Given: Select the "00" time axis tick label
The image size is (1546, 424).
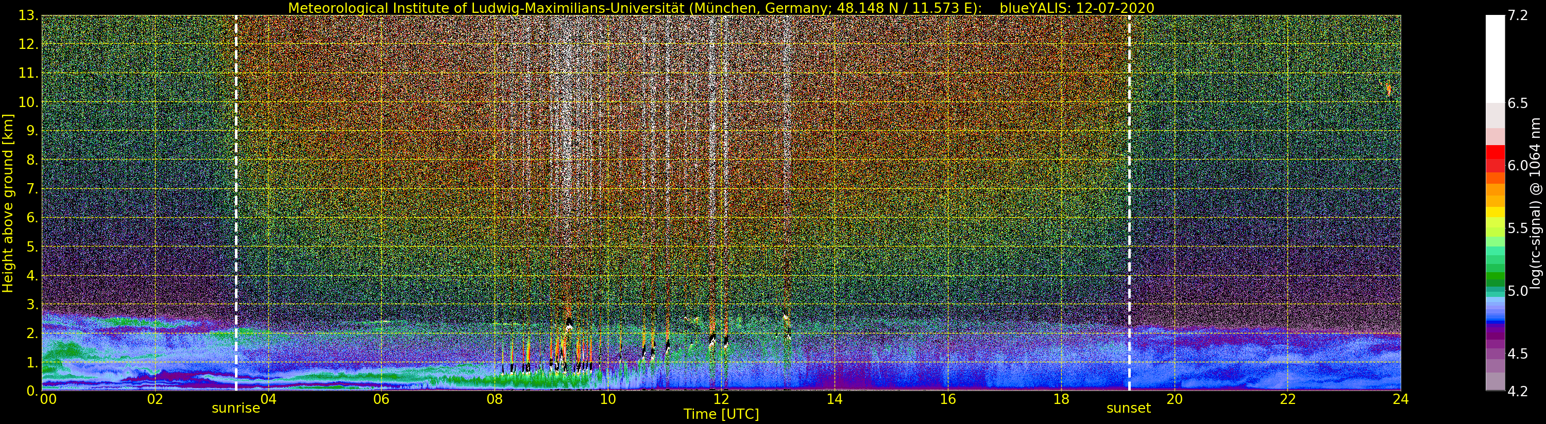Looking at the screenshot, I should (48, 399).
